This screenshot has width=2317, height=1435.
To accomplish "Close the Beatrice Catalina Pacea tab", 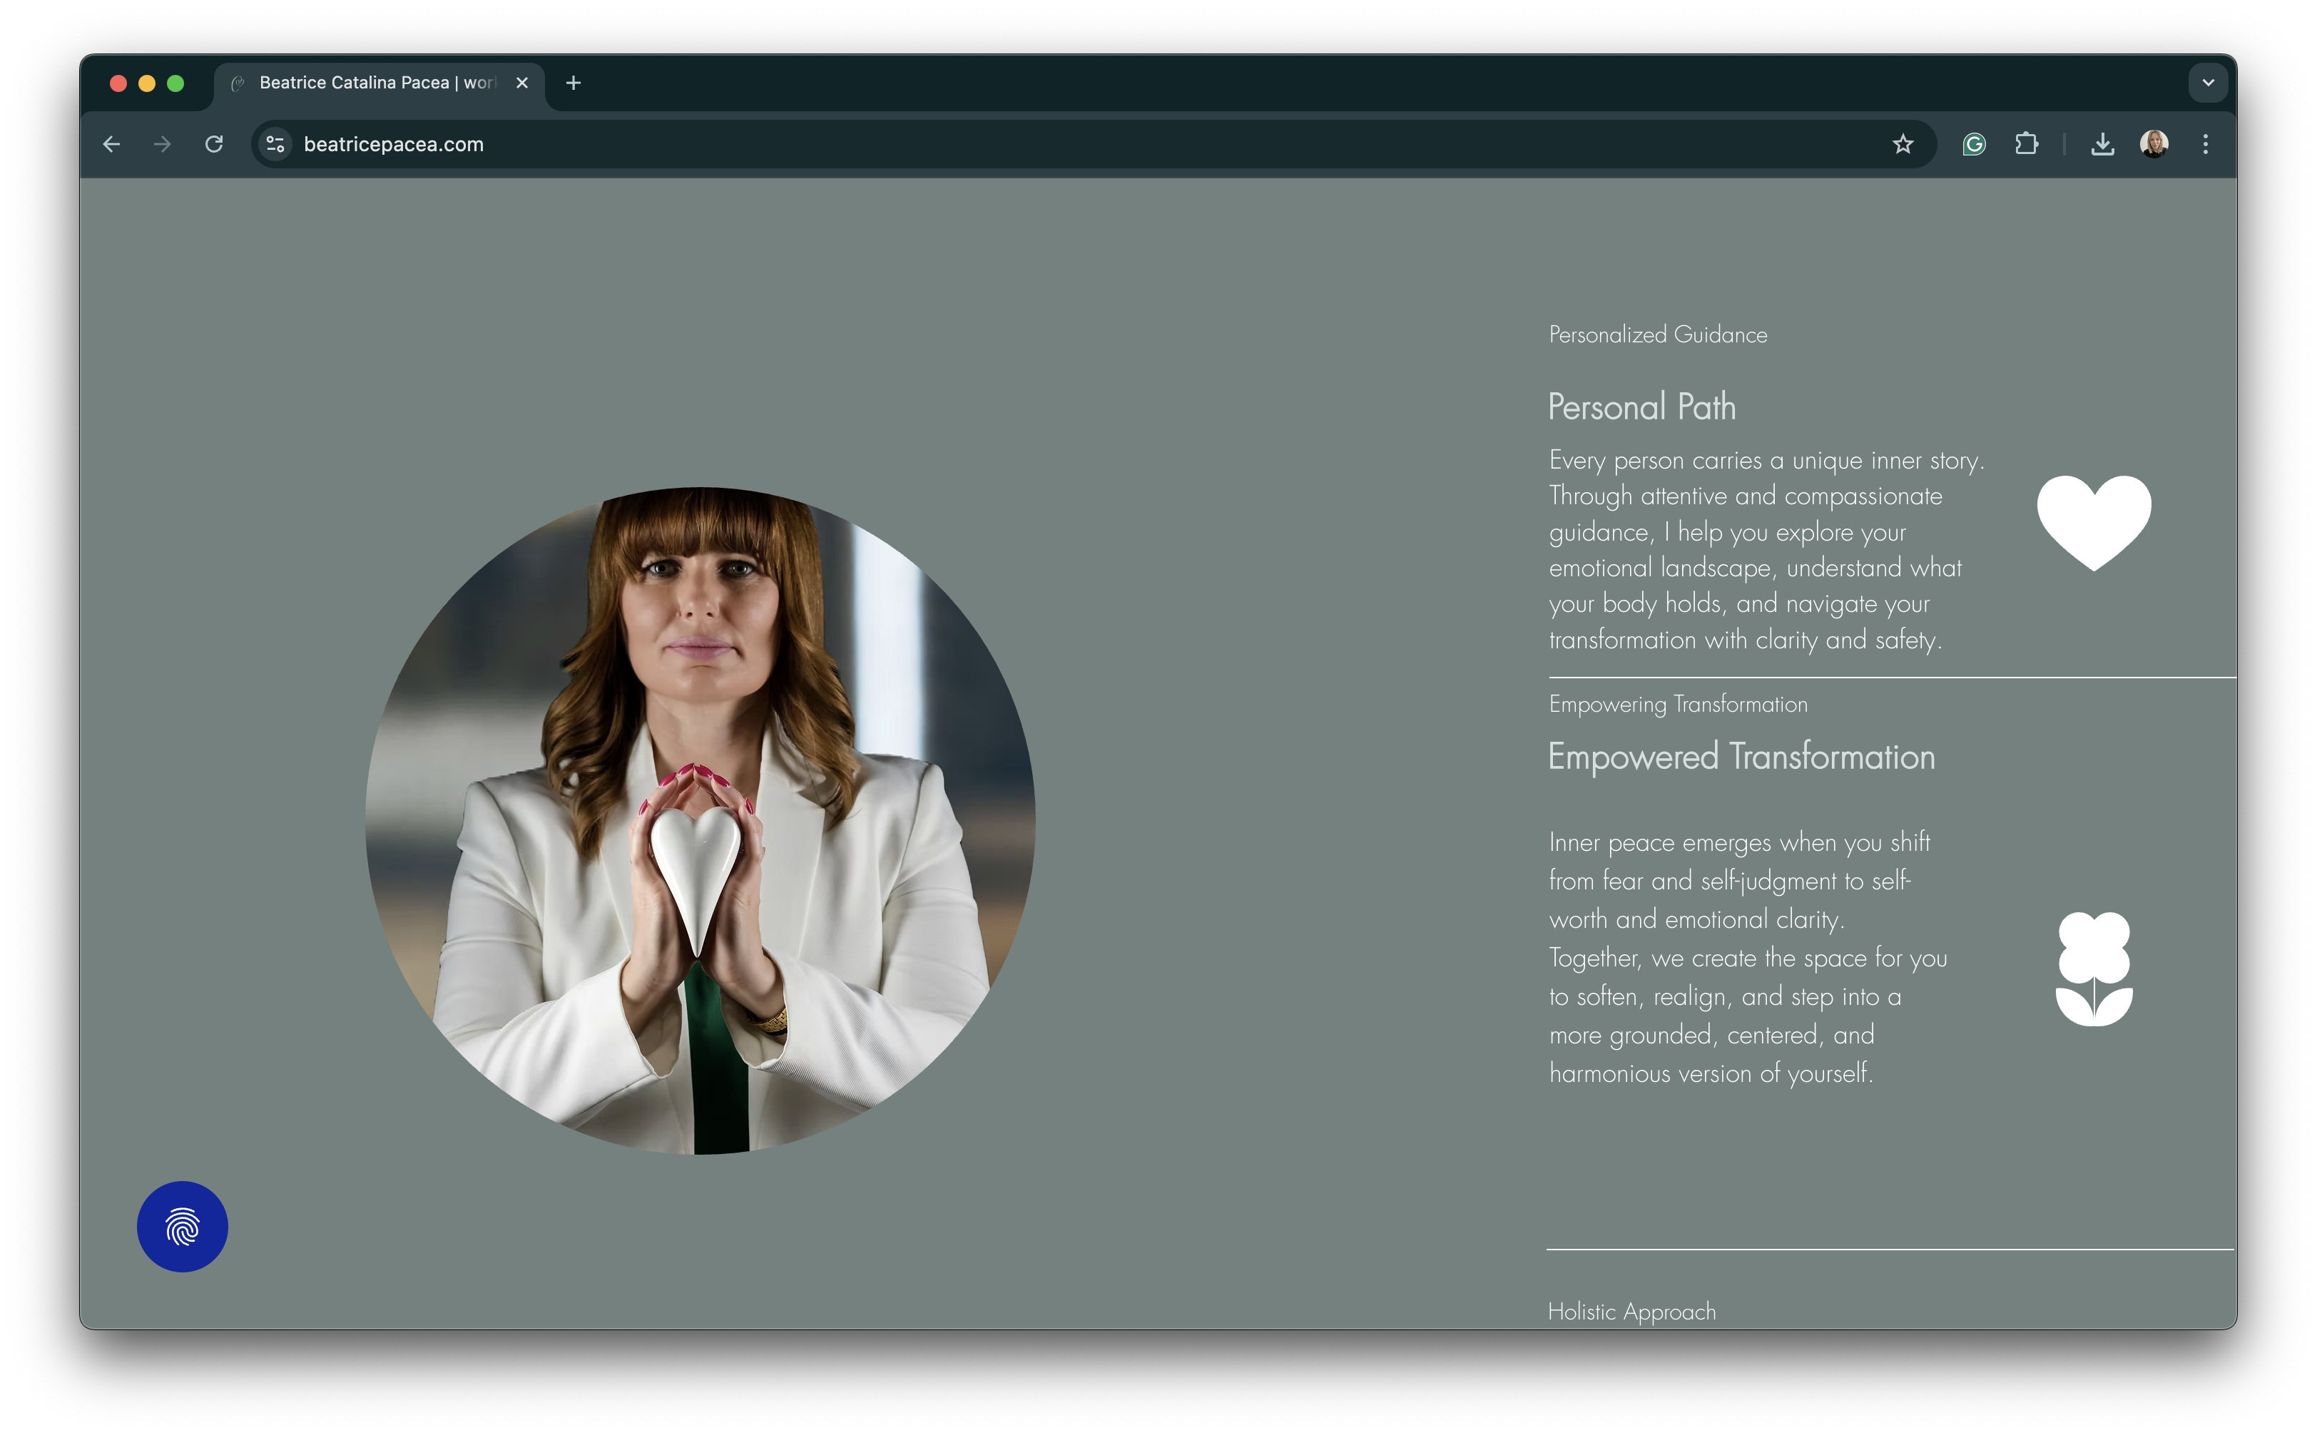I will pos(522,83).
